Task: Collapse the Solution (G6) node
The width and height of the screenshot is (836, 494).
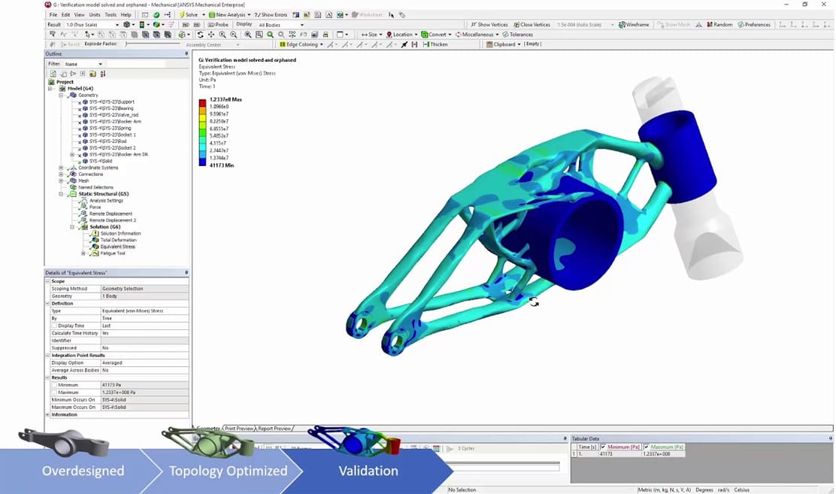Action: point(72,227)
